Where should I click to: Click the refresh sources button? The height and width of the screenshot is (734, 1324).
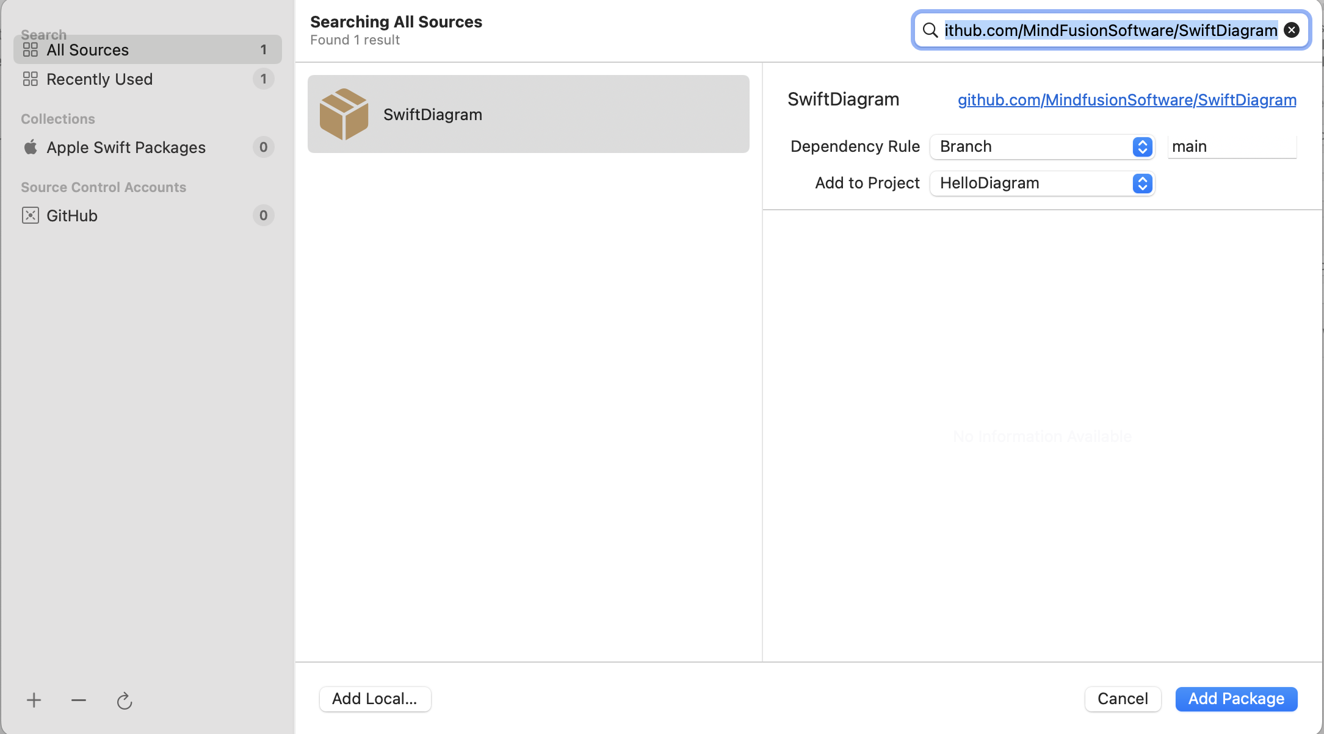[126, 700]
